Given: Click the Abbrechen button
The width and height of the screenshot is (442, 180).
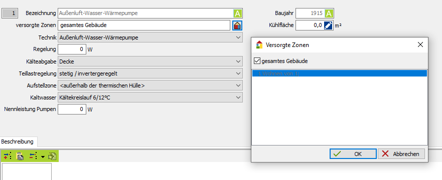Looking at the screenshot, I should [401, 154].
